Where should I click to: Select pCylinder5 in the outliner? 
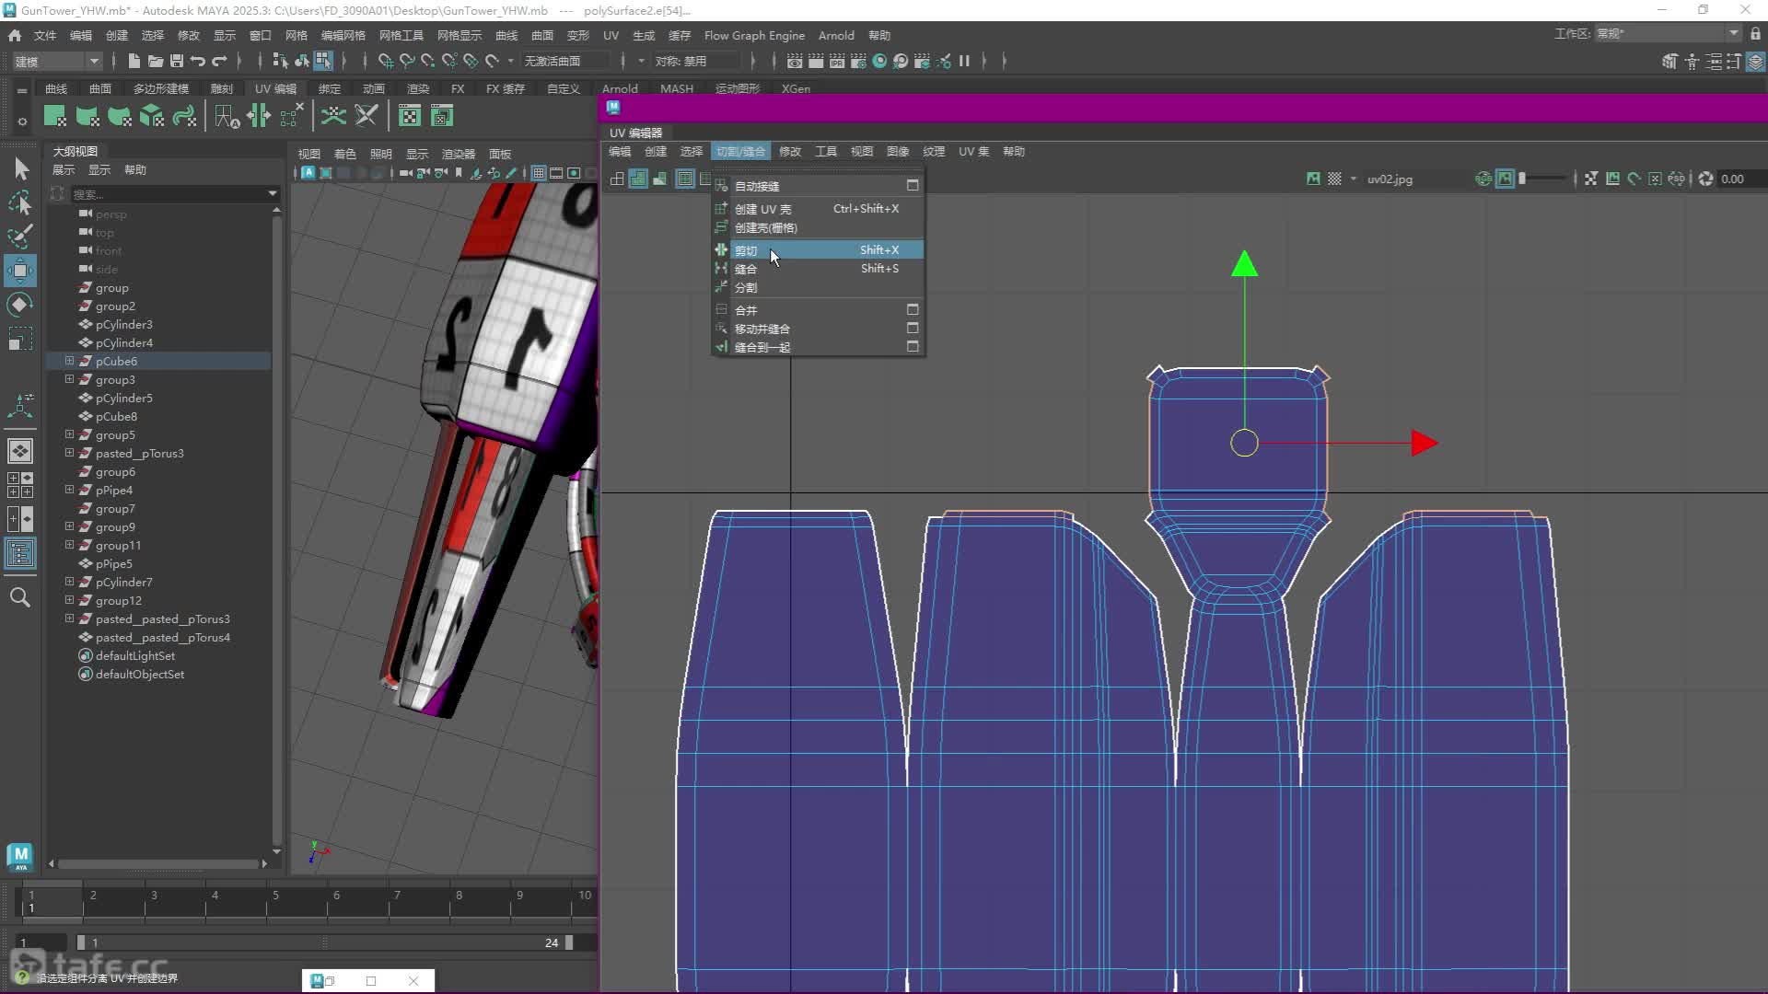tap(123, 398)
